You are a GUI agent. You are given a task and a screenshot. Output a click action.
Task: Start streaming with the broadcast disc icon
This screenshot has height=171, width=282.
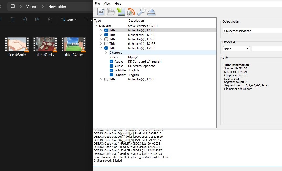131,12
